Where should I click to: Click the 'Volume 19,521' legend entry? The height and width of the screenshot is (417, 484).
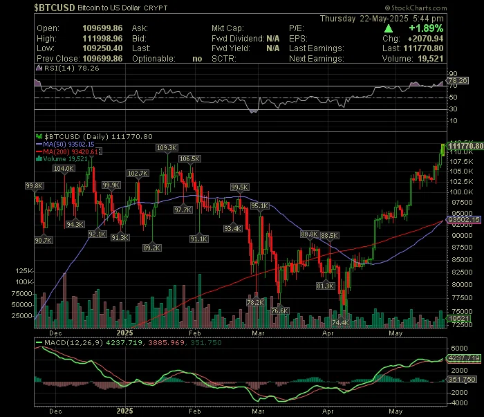point(66,159)
